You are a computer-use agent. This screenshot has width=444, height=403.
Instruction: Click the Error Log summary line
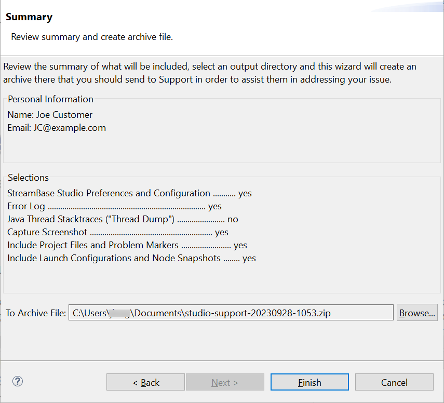26,206
